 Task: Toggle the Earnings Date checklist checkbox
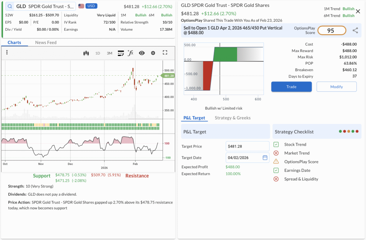click(x=276, y=170)
